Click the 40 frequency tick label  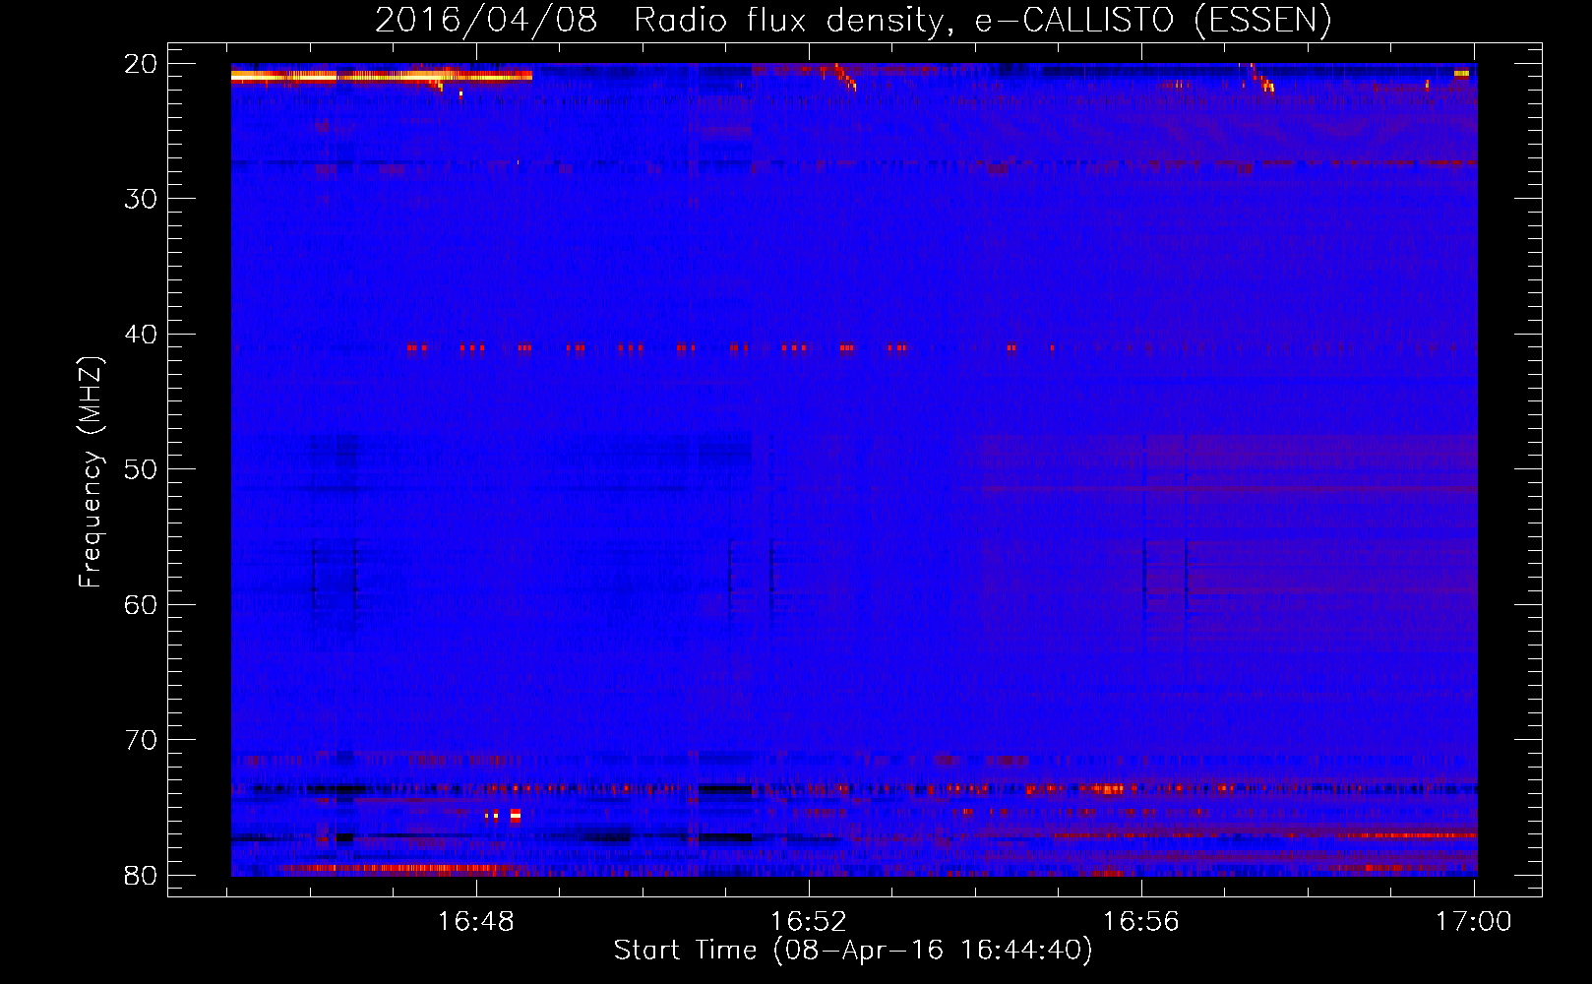pos(142,335)
